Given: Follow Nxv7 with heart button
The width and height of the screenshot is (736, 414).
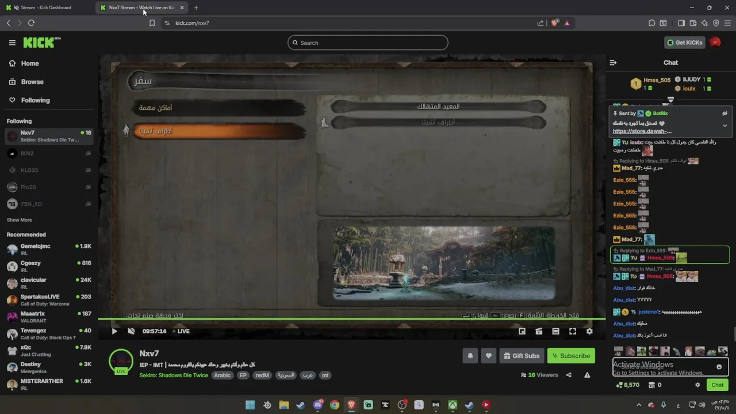Looking at the screenshot, I should pos(489,356).
